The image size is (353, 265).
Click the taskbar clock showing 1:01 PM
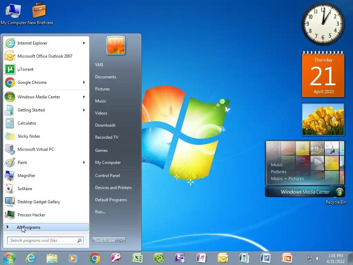(x=335, y=258)
